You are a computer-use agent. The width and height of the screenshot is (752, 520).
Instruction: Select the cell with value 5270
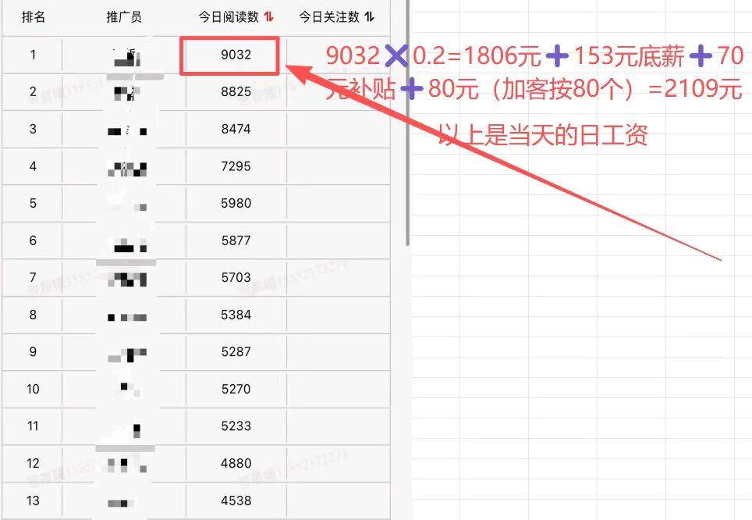click(236, 389)
